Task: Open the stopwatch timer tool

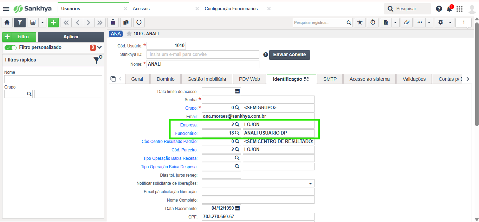Action: pos(373,22)
